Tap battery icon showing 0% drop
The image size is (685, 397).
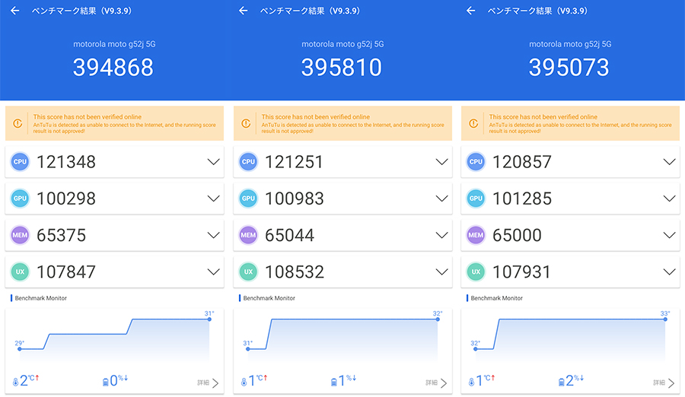tap(105, 382)
